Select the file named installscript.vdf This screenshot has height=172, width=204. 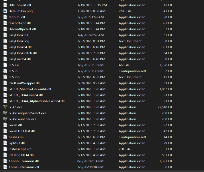tap(20, 149)
